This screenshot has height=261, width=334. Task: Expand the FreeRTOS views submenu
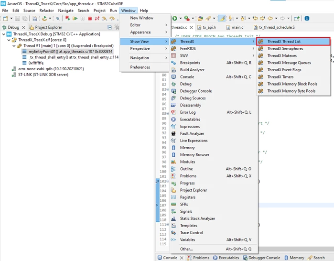213,49
